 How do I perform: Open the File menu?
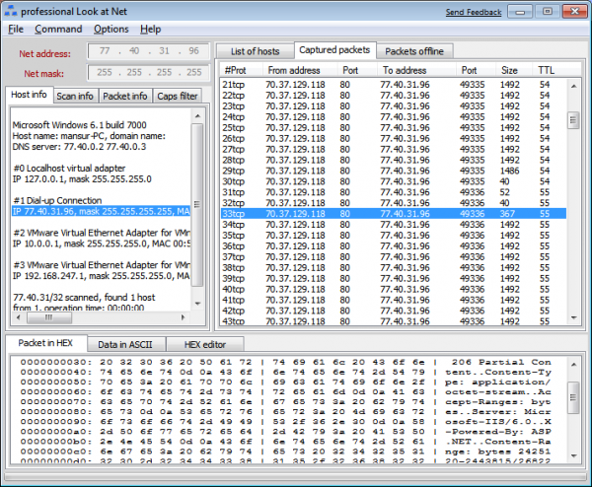tap(15, 30)
